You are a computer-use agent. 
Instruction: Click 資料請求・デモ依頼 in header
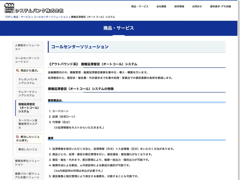220,6
